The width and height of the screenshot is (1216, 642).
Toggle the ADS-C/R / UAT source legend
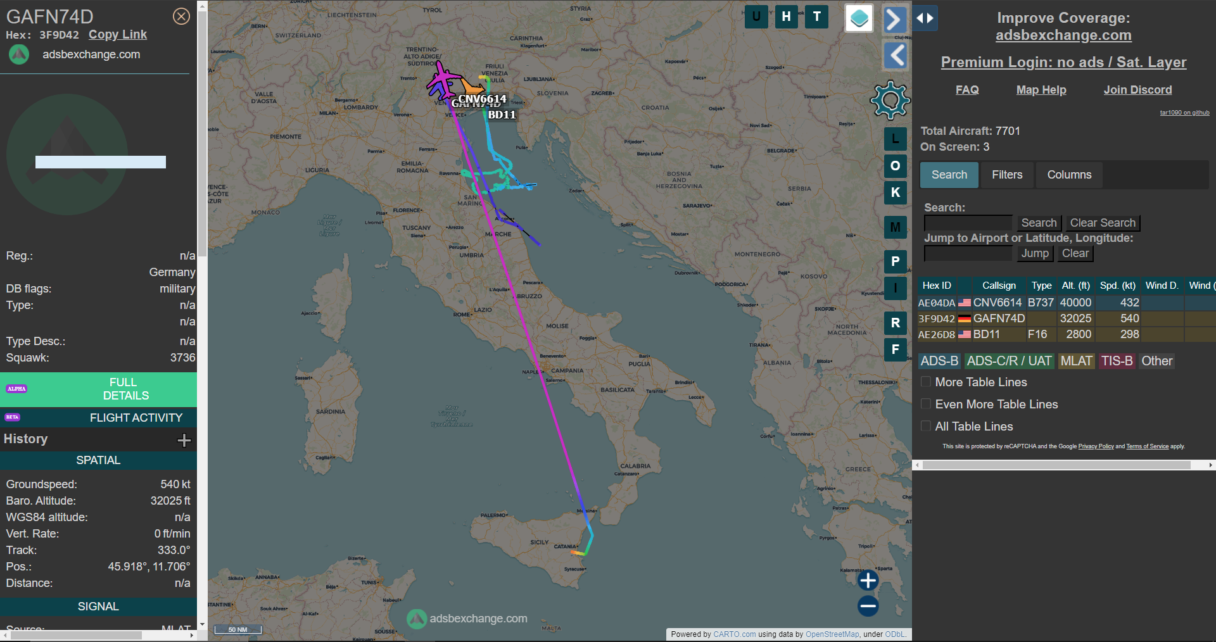(x=1009, y=361)
